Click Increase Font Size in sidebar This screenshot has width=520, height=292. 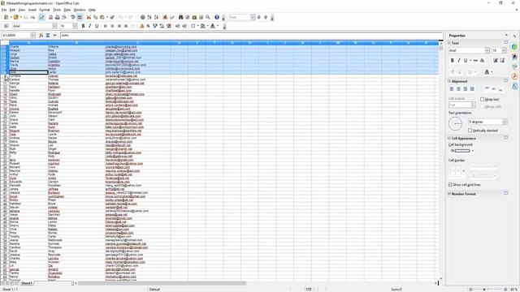pos(496,60)
